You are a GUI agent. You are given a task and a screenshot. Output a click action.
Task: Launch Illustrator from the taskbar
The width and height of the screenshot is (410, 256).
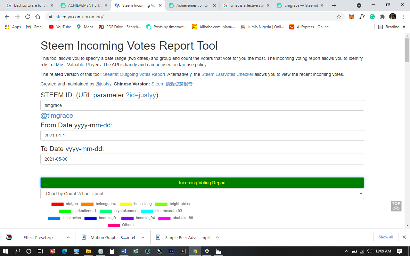tap(183, 251)
